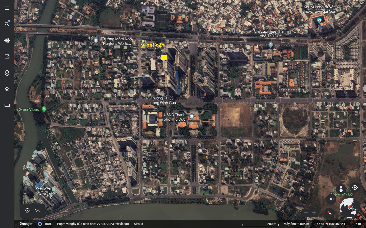Image resolution: width=366 pixels, height=228 pixels.
Task: Open the Snow Town Sài Gòn photo marker
Action: pos(319,20)
